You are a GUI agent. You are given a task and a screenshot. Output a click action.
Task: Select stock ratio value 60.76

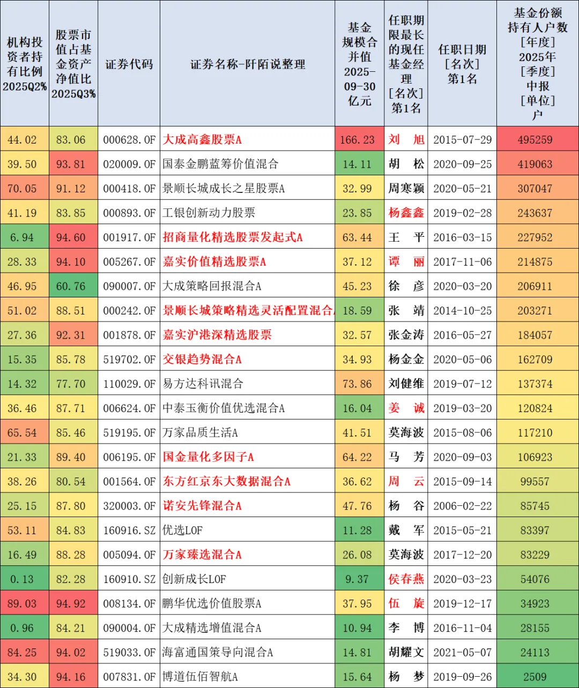click(x=71, y=286)
